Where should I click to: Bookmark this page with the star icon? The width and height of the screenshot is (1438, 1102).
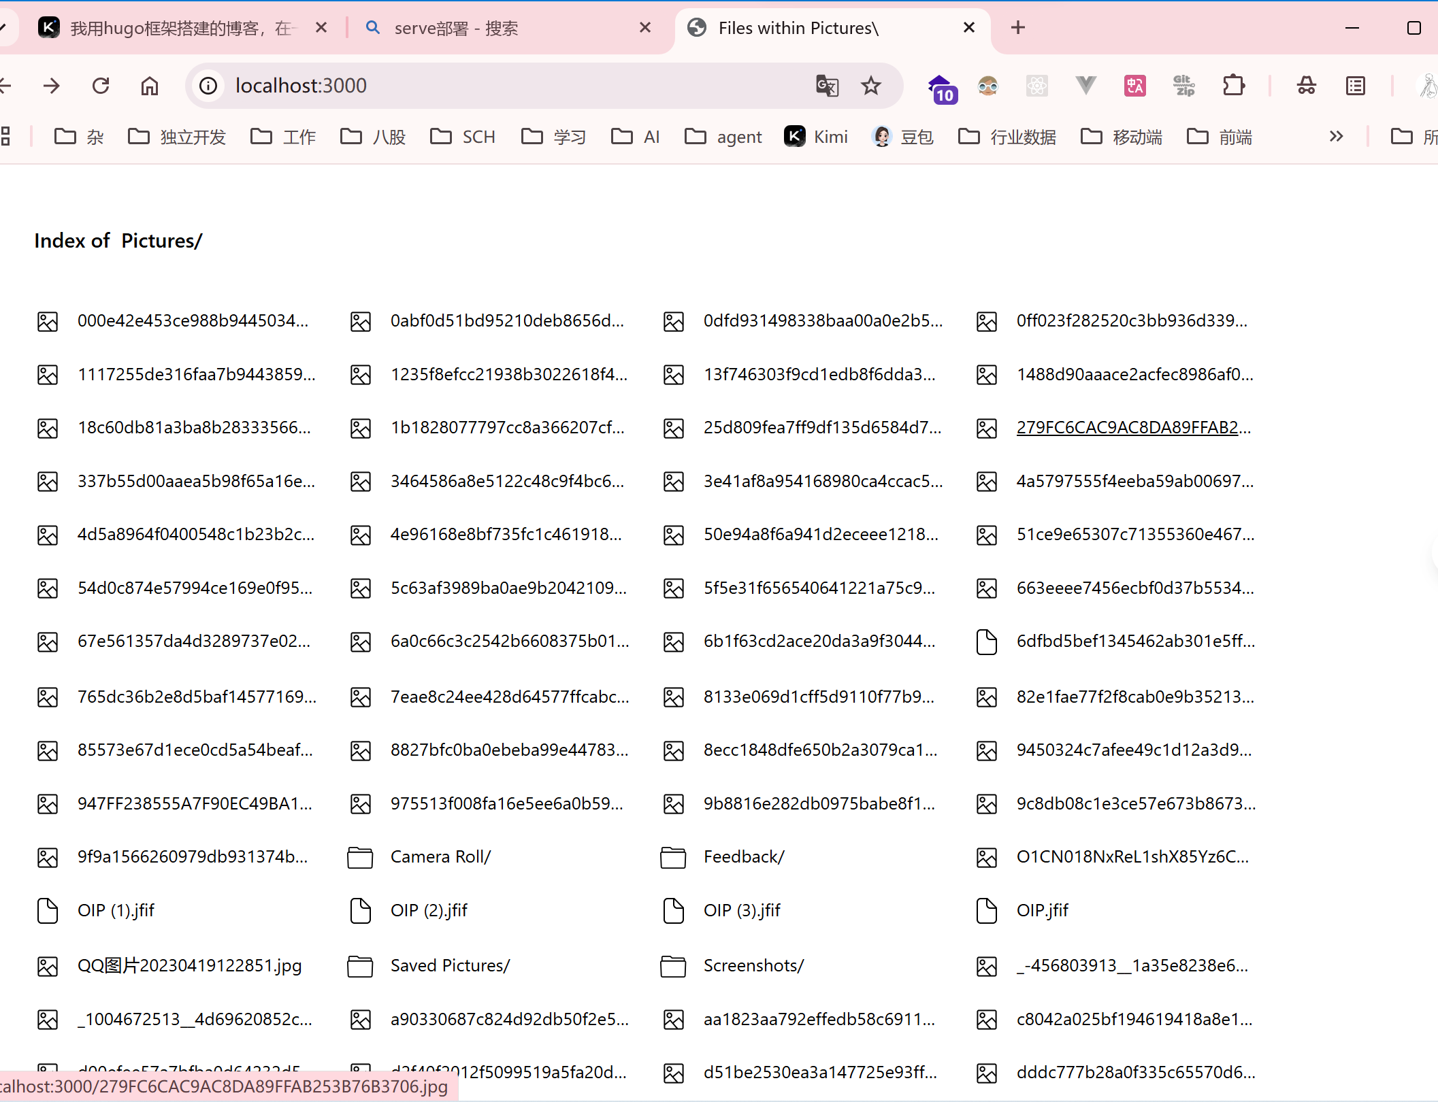click(x=871, y=86)
